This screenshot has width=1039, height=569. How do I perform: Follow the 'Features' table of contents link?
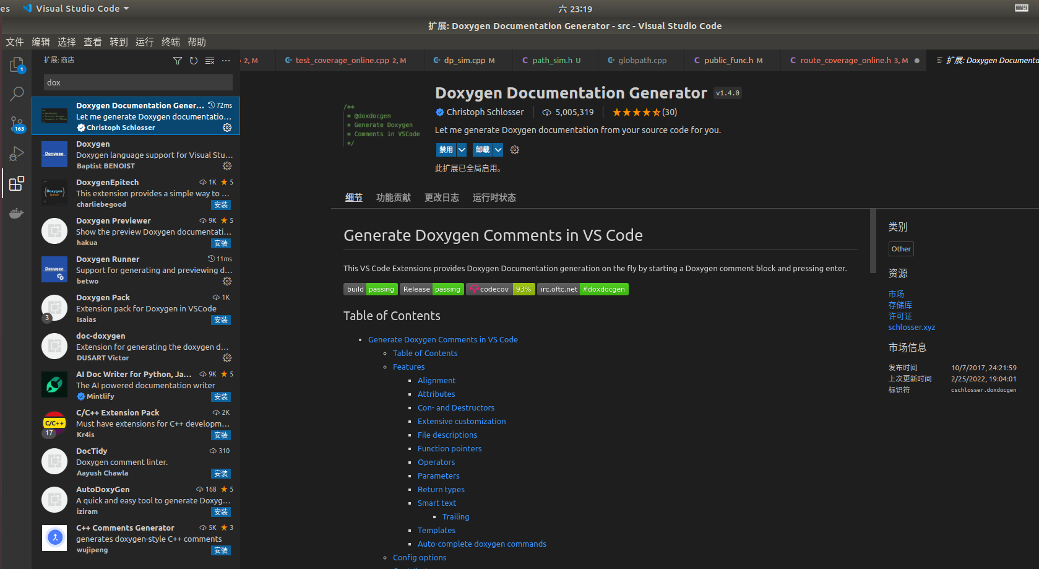coord(408,367)
